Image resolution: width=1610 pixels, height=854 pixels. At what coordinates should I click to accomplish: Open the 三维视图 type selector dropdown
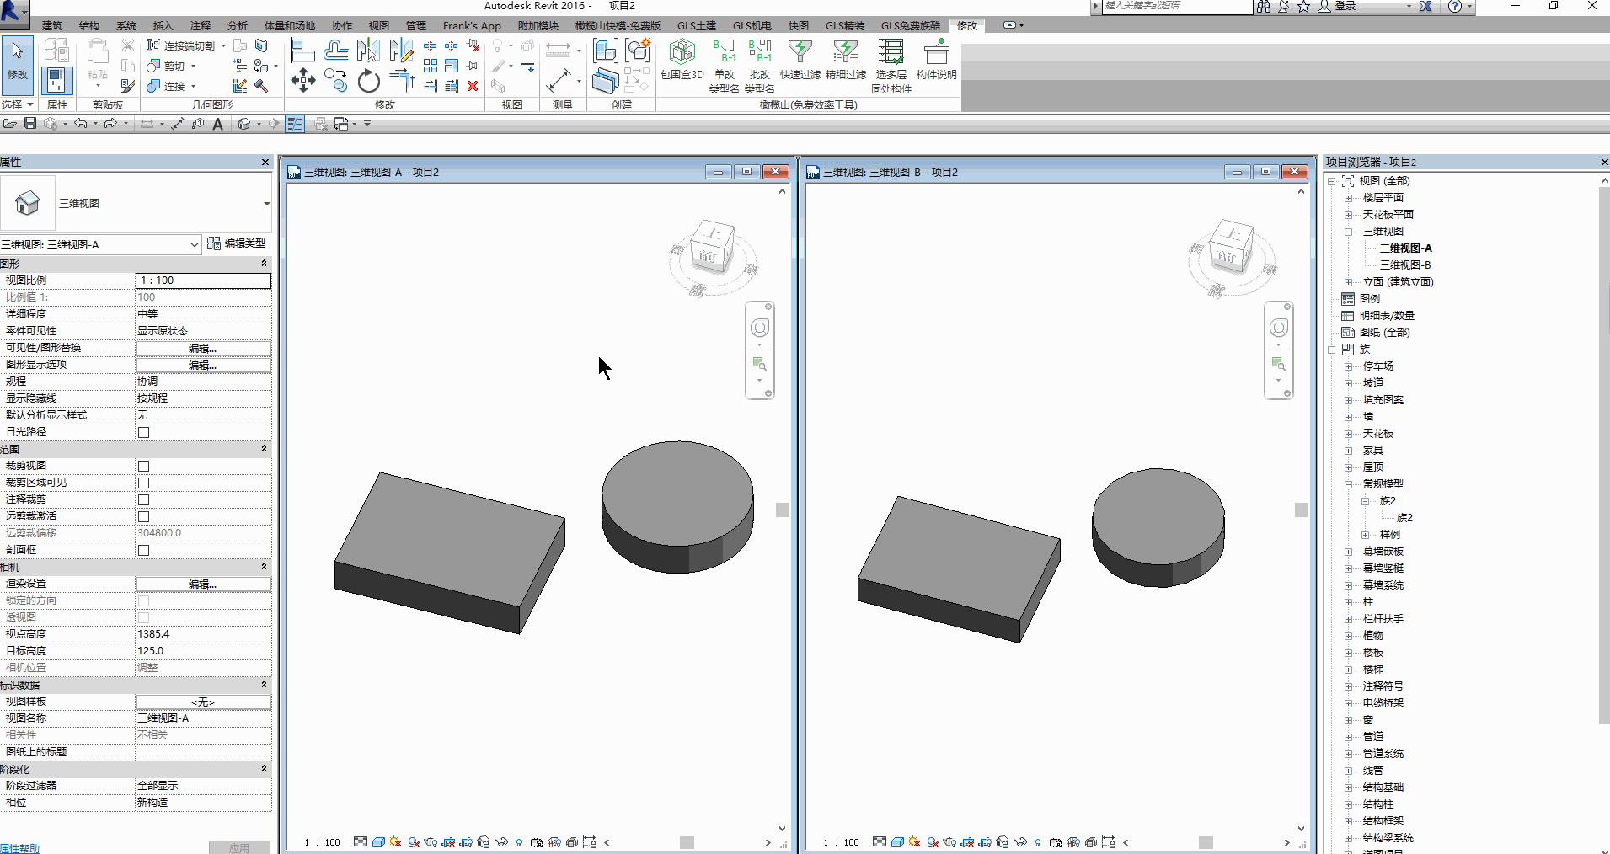[266, 204]
